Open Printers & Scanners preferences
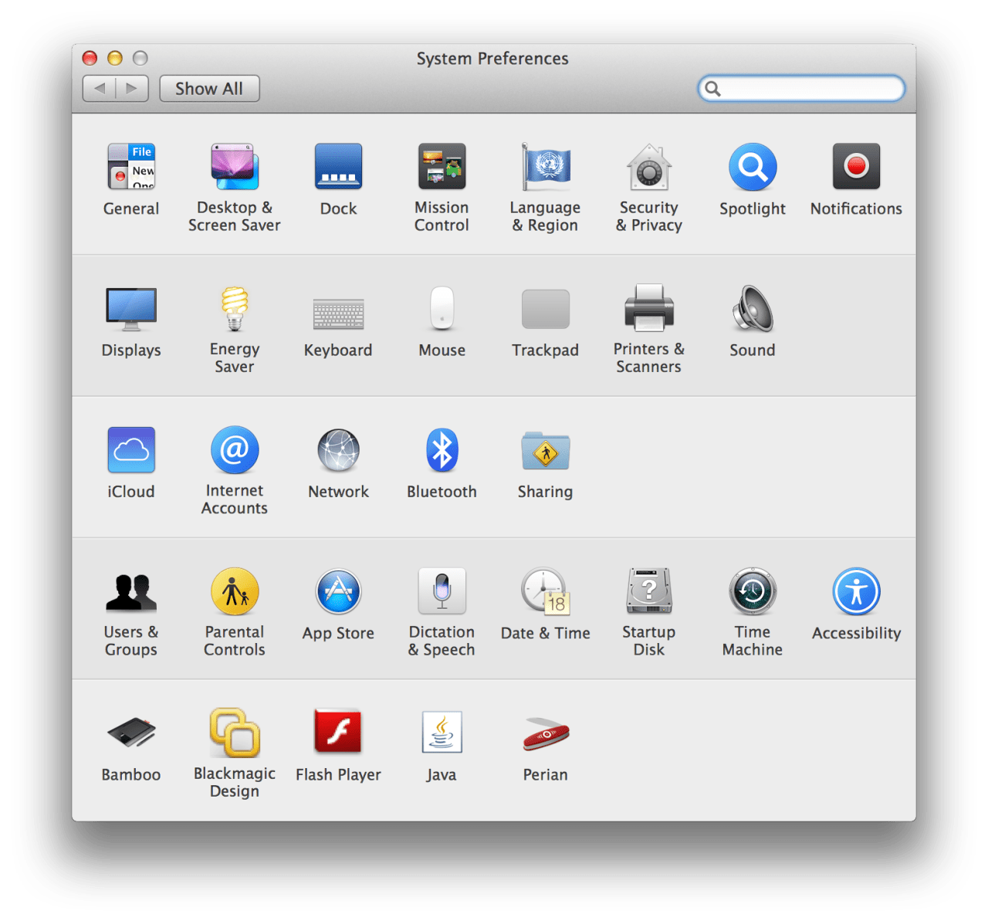Viewport: 988px width, 921px height. pos(648,309)
